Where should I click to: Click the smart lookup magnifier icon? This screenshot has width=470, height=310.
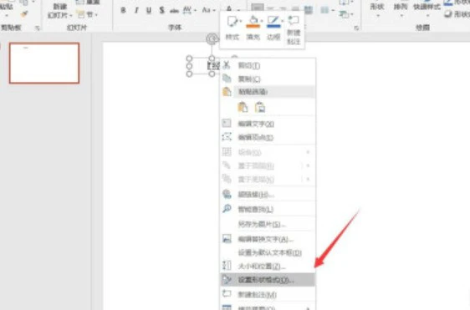tap(227, 208)
